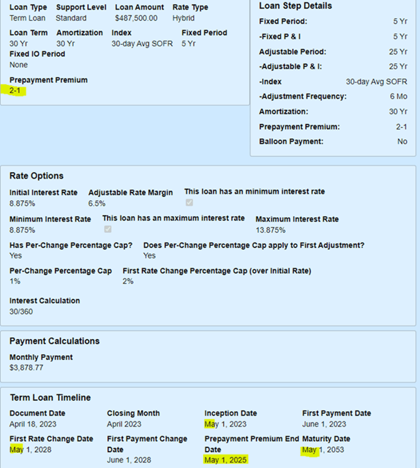Click the Adjustable Period 25 Yr value
Screen dimensions: 420x468
[x=398, y=52]
